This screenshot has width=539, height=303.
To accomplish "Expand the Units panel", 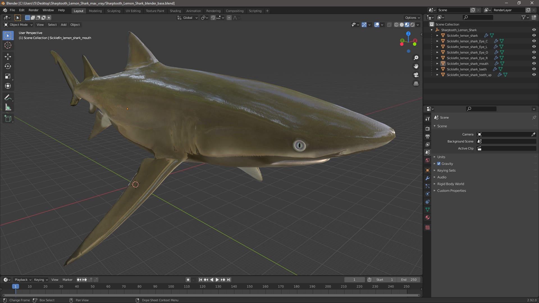I will pyautogui.click(x=441, y=157).
